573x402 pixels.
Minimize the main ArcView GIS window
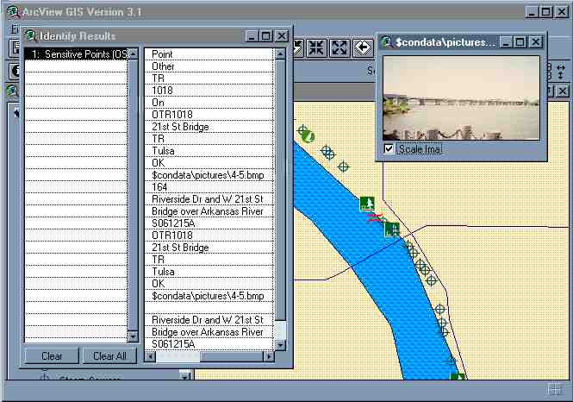pos(533,12)
